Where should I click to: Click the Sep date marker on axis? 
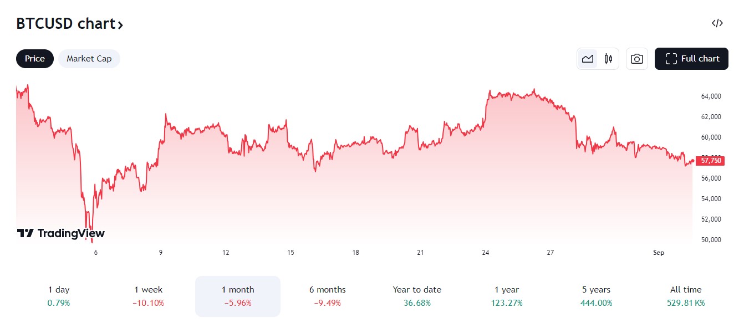pos(659,253)
